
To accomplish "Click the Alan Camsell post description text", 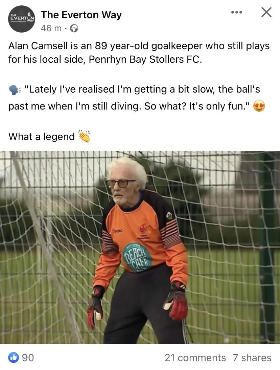I will 139,52.
